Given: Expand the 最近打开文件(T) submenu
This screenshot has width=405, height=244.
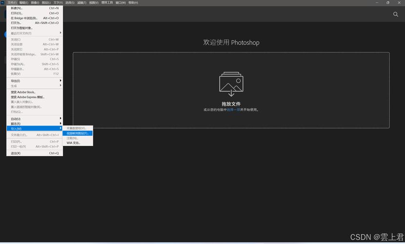Looking at the screenshot, I should point(35,33).
